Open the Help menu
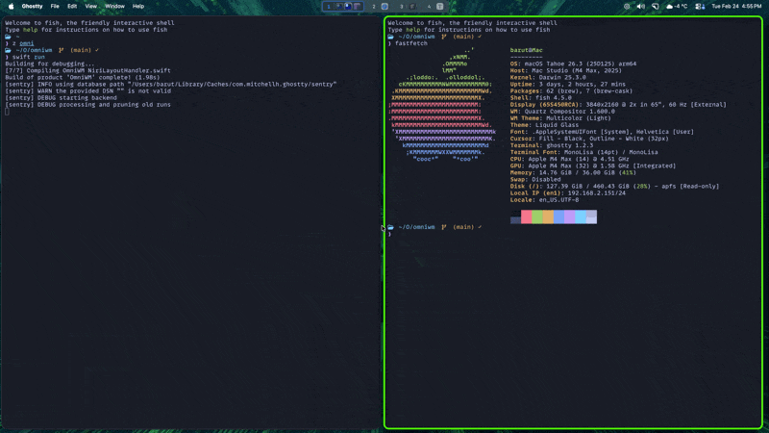The height and width of the screenshot is (433, 769). click(138, 7)
